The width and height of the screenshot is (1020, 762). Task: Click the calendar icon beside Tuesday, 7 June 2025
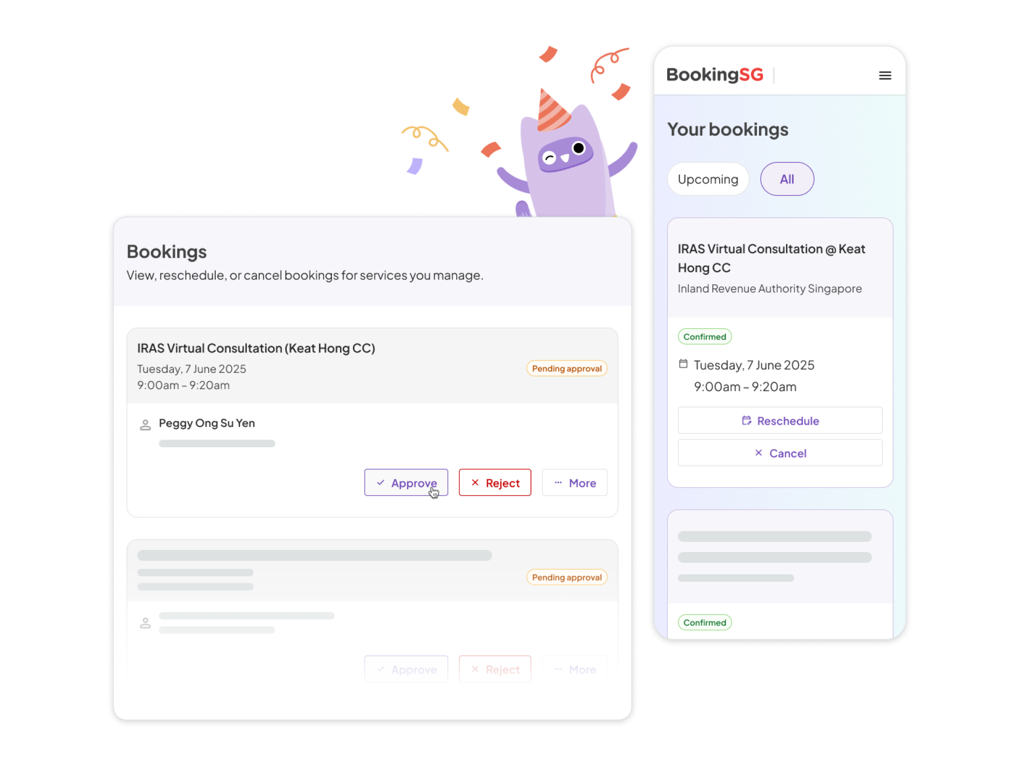point(684,364)
